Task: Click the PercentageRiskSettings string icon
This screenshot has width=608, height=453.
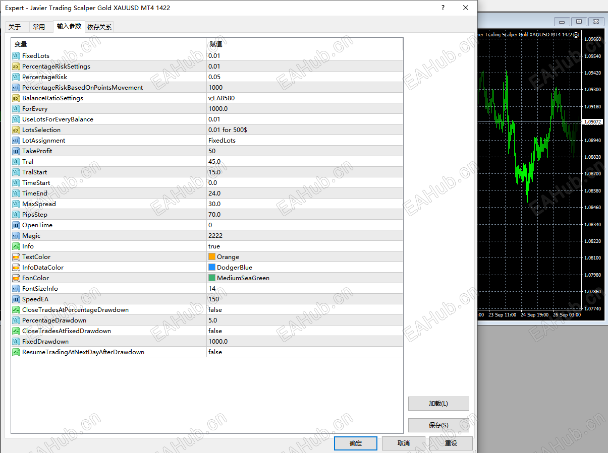Action: coord(16,67)
